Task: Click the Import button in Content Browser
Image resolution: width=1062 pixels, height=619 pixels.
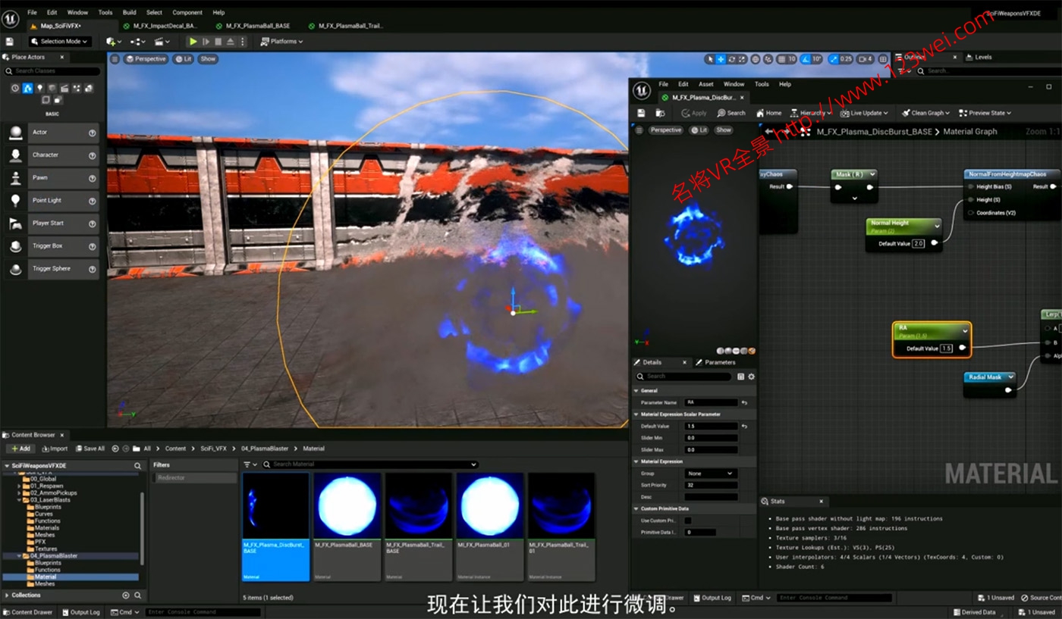Action: (x=54, y=449)
